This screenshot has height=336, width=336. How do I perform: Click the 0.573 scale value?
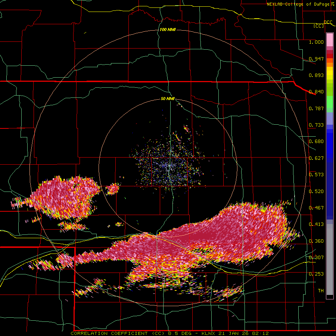pos(316,175)
